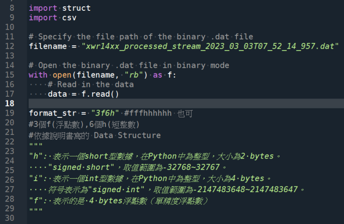Image resolution: width=344 pixels, height=224 pixels.
Task: Click the "3f6h" format string
Action: tap(105, 113)
